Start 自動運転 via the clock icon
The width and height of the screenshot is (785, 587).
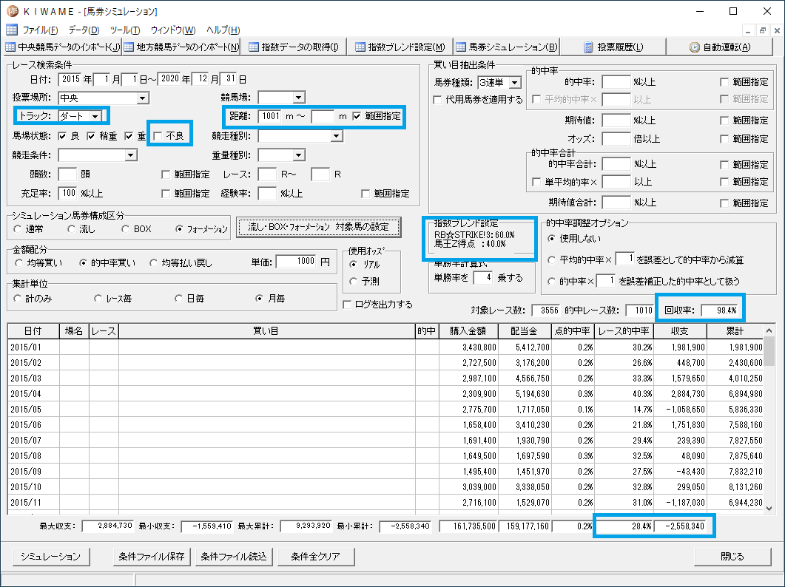(695, 47)
